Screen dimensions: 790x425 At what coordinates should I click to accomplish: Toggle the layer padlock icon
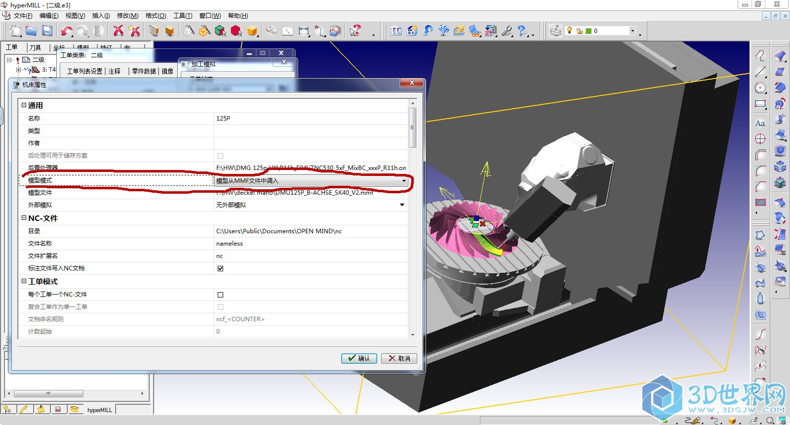click(x=579, y=31)
